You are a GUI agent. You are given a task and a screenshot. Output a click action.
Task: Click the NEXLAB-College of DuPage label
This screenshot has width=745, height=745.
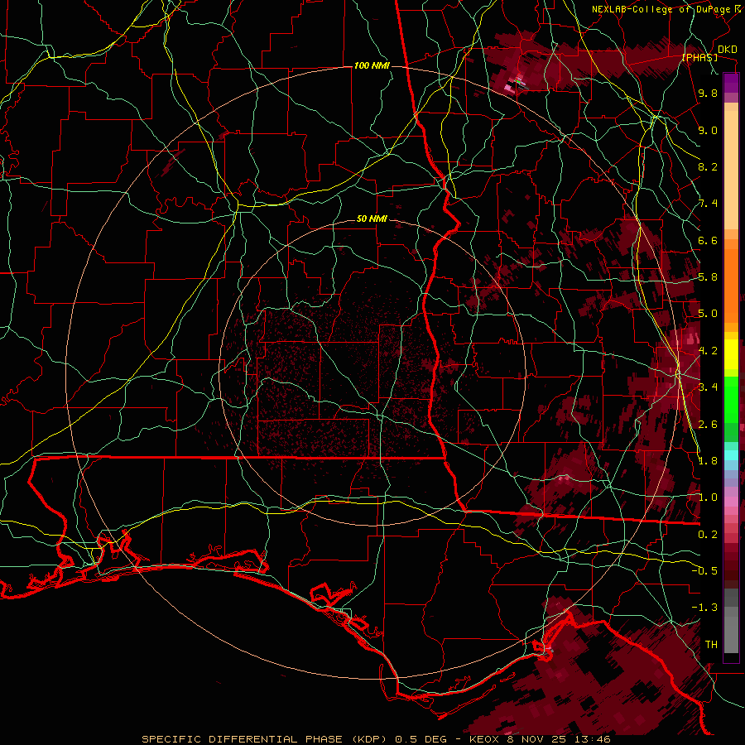(x=661, y=9)
